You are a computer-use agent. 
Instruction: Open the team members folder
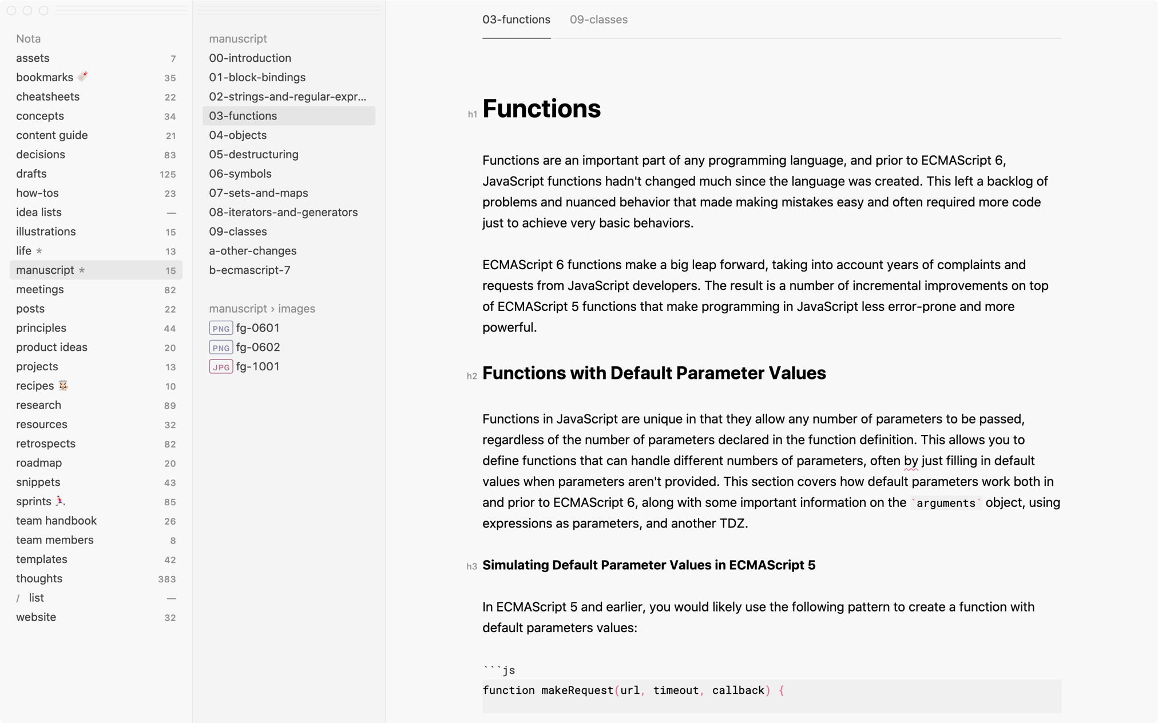(x=96, y=540)
